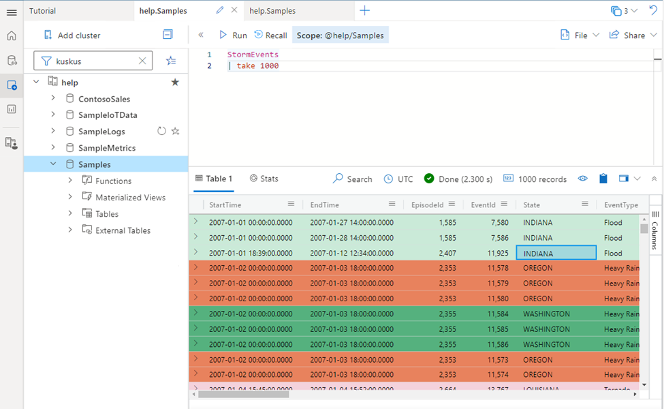Screen dimensions: 664x409
Task: Click Scope: @help/Samples
Action: [340, 35]
